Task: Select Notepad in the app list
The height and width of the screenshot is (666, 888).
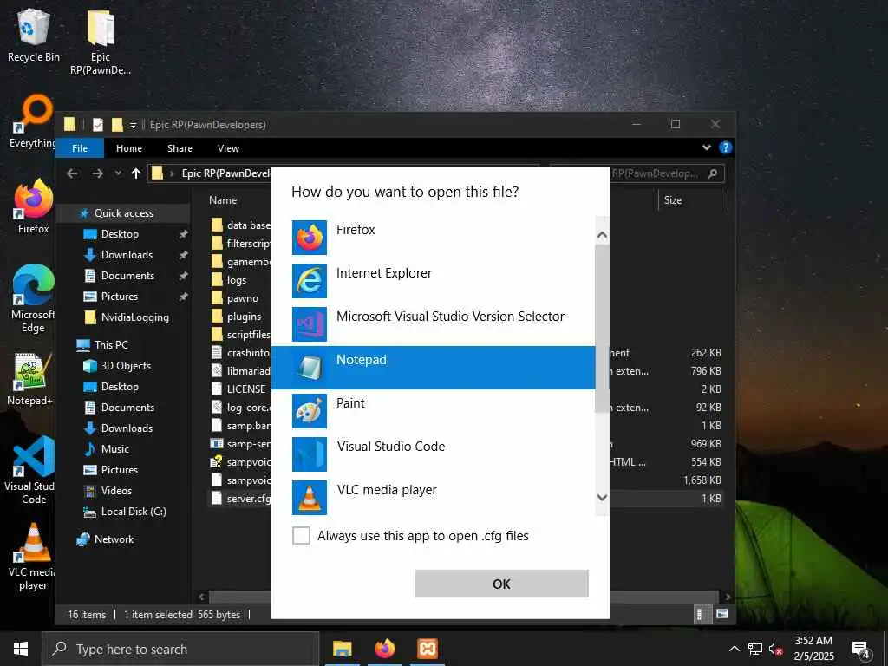Action: 434,368
